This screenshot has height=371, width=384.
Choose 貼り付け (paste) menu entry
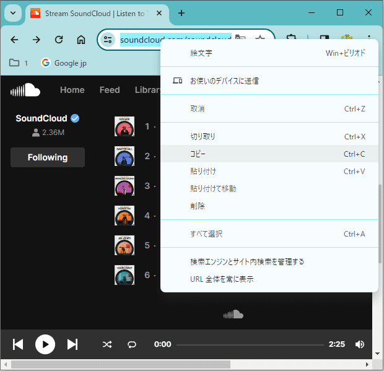pyautogui.click(x=269, y=171)
